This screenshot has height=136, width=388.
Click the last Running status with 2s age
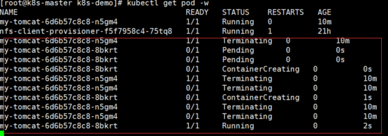tap(238, 126)
